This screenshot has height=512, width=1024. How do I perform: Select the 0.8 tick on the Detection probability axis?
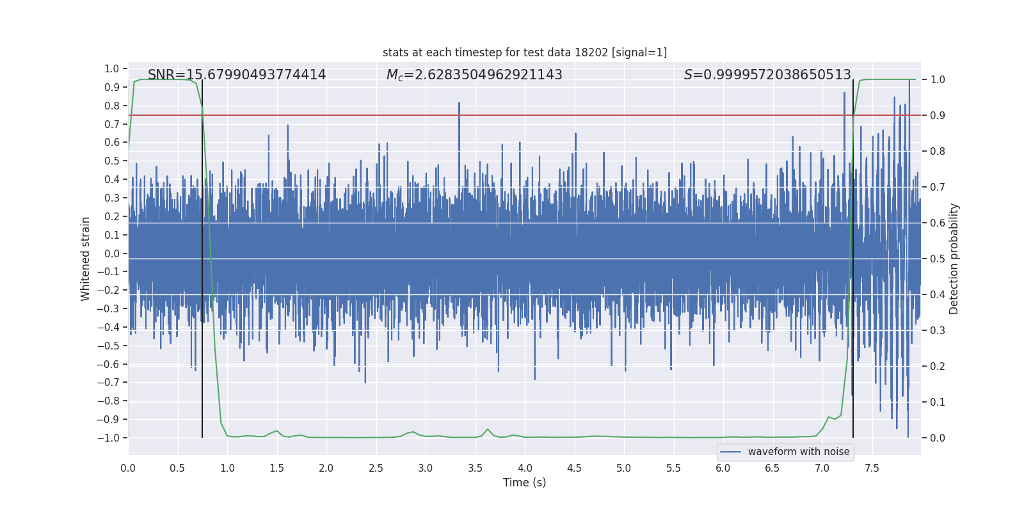[x=938, y=152]
